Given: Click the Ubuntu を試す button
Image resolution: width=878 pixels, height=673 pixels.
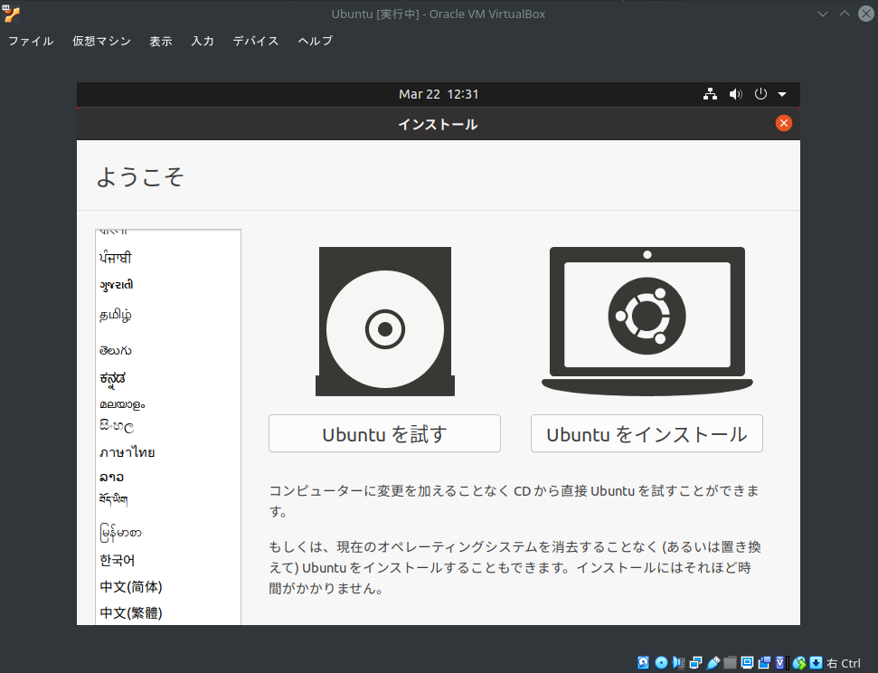Looking at the screenshot, I should tap(384, 433).
